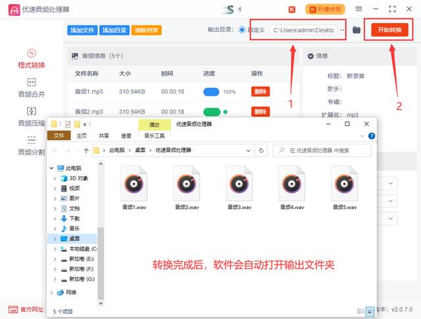Click 此电脑 in the address breadcrumb
The height and width of the screenshot is (319, 421).
(x=117, y=150)
